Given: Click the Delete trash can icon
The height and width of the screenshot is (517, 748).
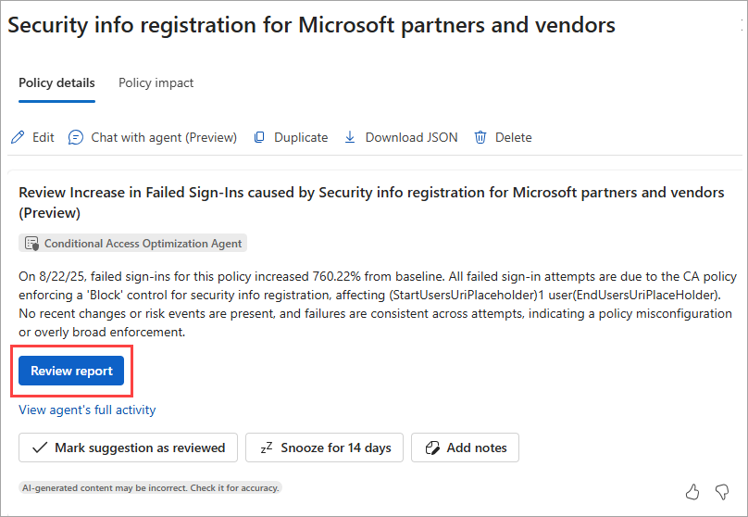Looking at the screenshot, I should (480, 137).
